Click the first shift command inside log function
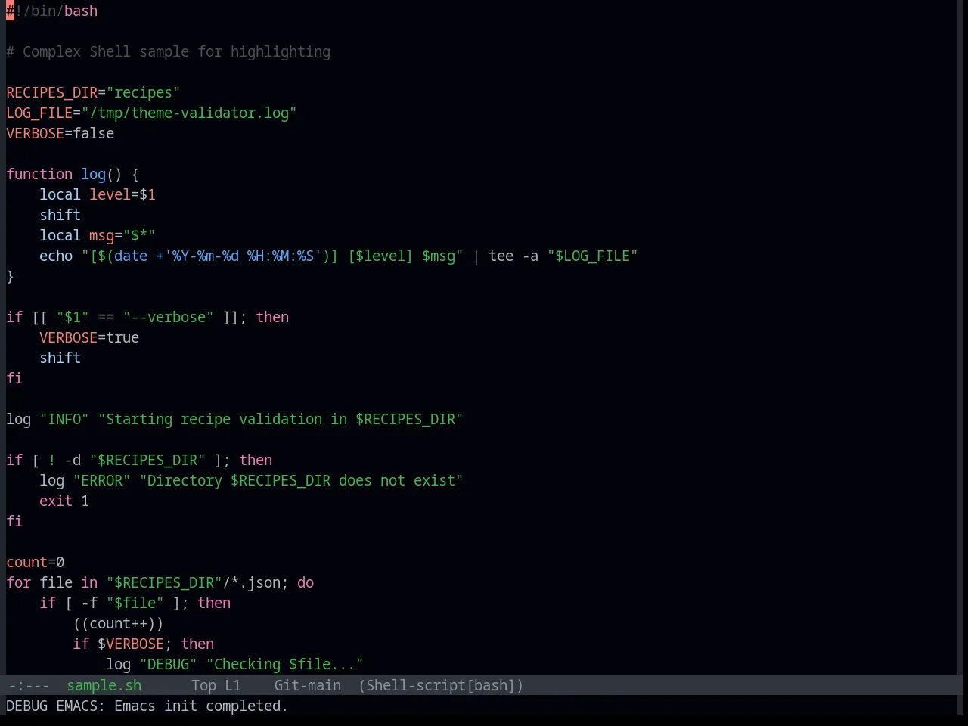Screen dimensions: 968x726 60,215
